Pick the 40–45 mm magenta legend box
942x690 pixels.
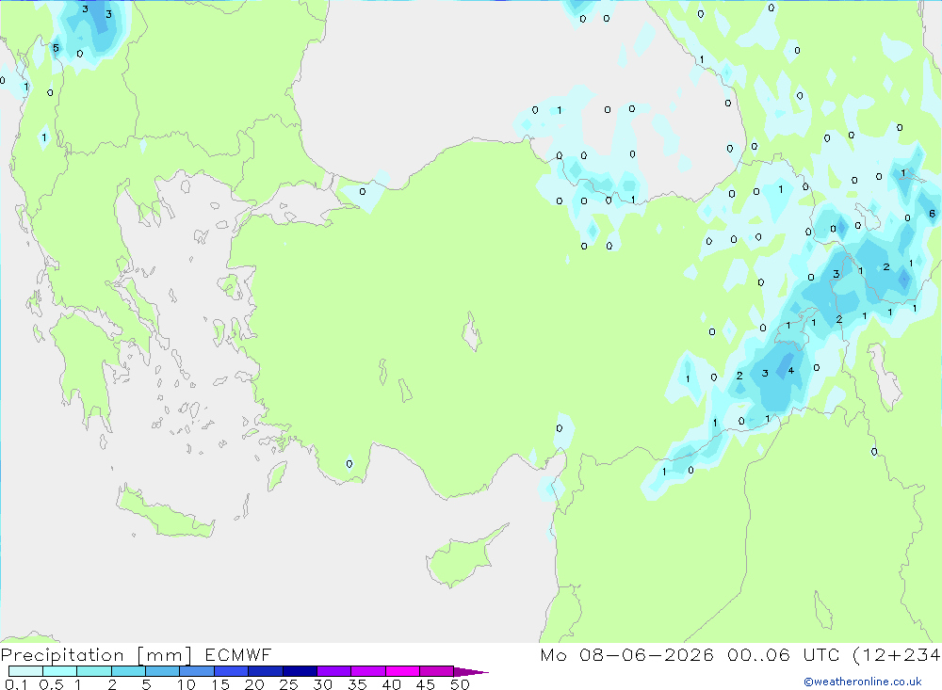point(402,671)
